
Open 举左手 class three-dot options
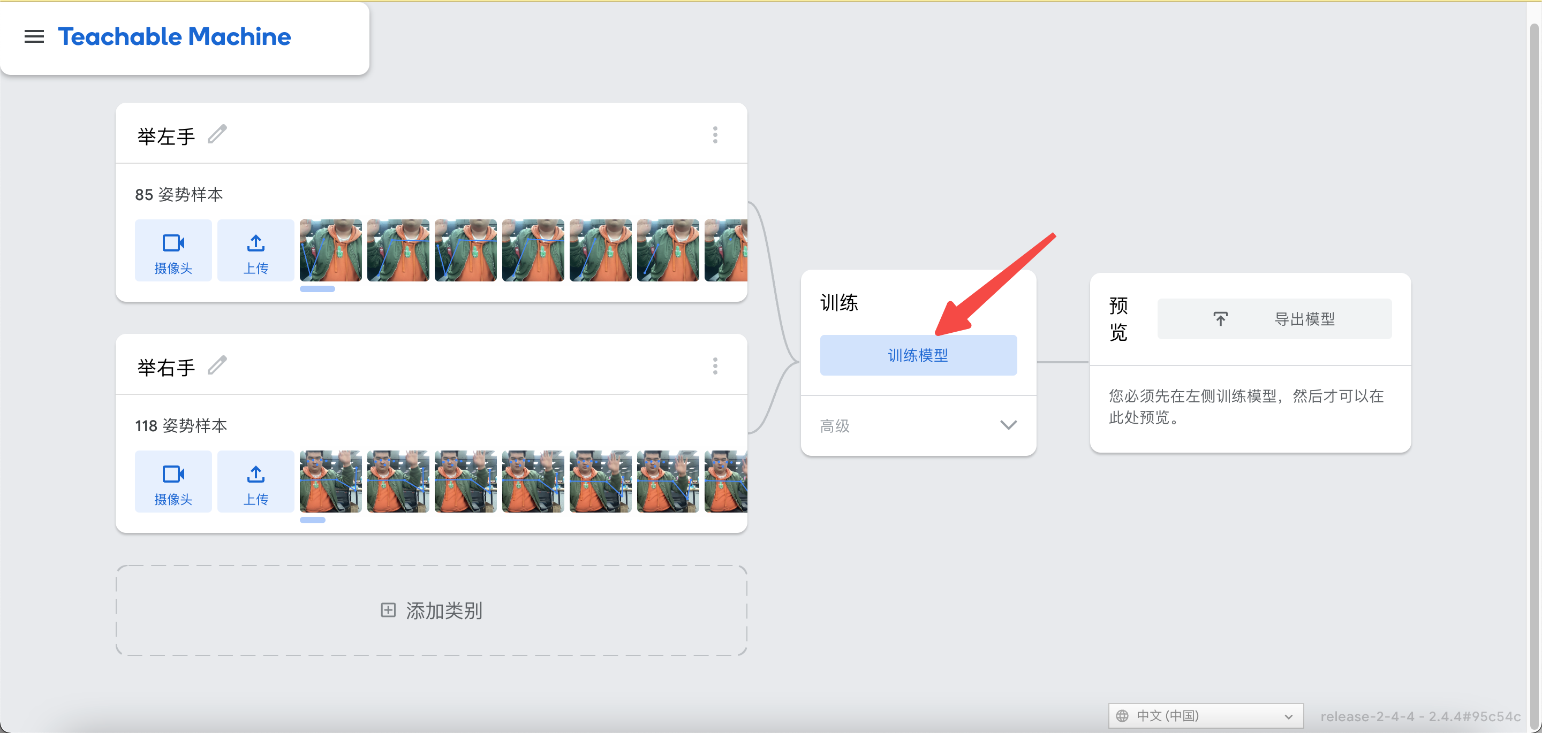(x=715, y=135)
